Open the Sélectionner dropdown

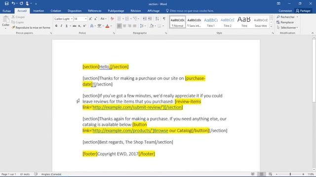coord(287,28)
